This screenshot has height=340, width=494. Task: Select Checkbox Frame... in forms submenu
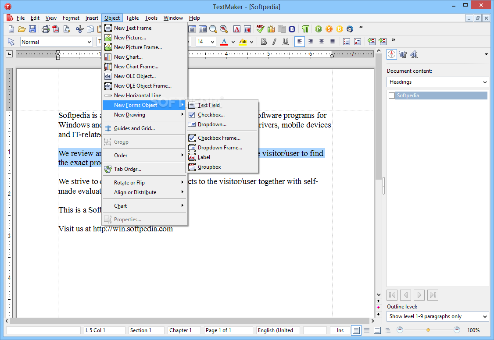222,138
